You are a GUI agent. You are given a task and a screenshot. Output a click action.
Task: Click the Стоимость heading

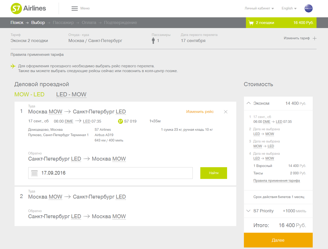point(258,84)
